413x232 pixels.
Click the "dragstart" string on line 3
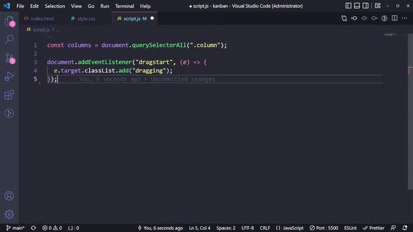pyautogui.click(x=154, y=62)
